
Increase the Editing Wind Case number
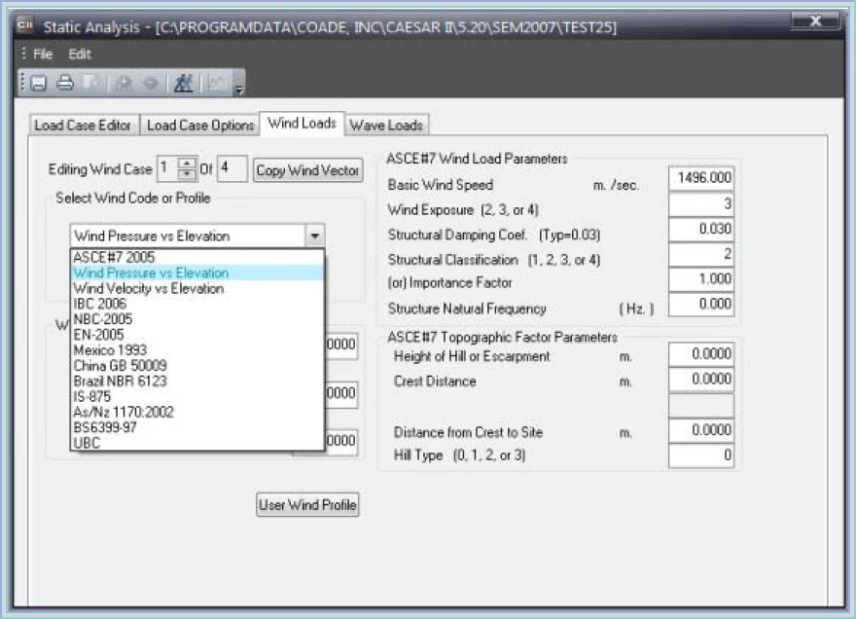187,164
